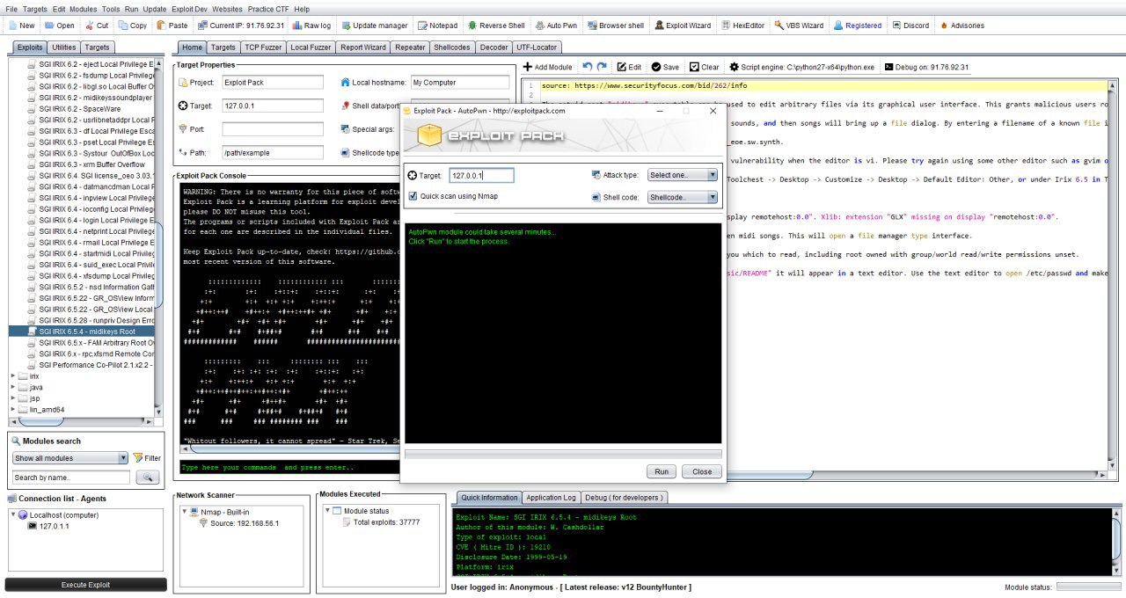Click Save in the editor toolbar
1126x598 pixels.
tap(665, 67)
